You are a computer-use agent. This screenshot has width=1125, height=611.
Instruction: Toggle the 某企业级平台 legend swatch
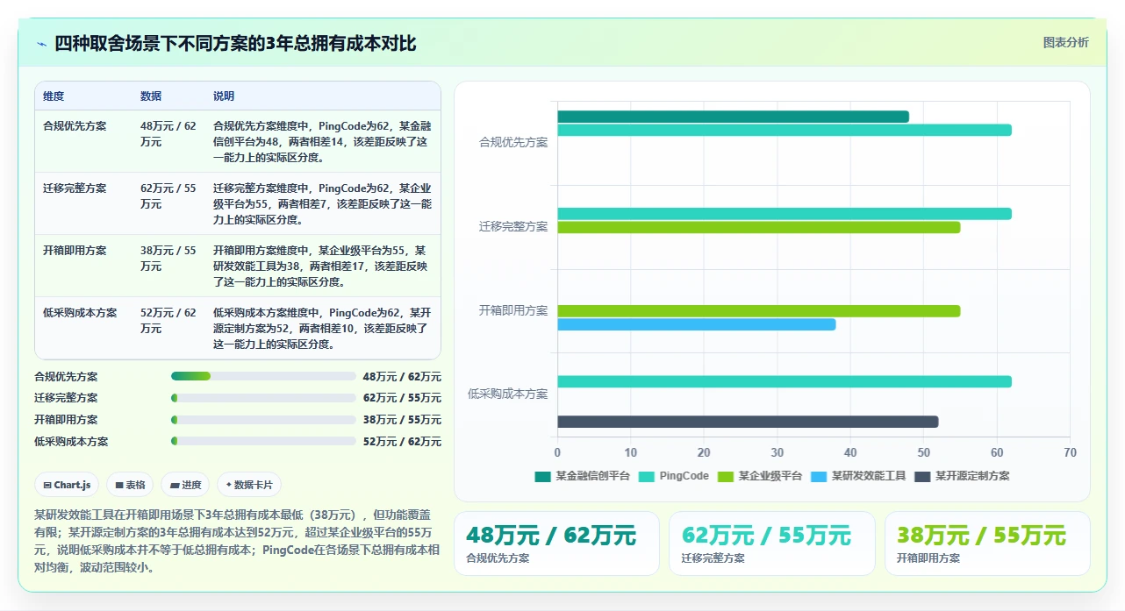(726, 476)
